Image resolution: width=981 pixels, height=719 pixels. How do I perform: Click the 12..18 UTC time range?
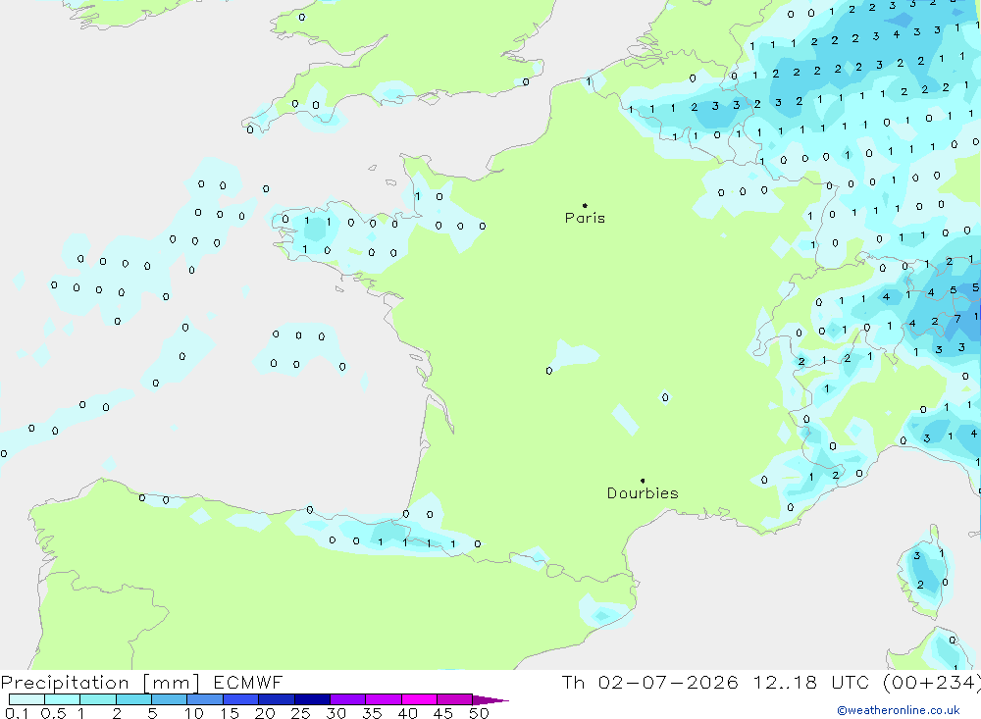[811, 683]
